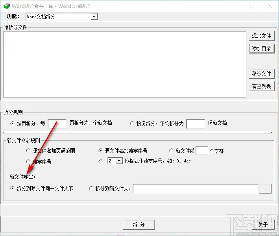This screenshot has width=279, height=236.
Task: Click the 添加目录 button
Action: point(261,48)
